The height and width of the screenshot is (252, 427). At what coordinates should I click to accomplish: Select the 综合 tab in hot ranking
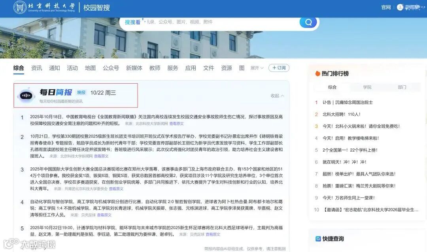[332, 87]
